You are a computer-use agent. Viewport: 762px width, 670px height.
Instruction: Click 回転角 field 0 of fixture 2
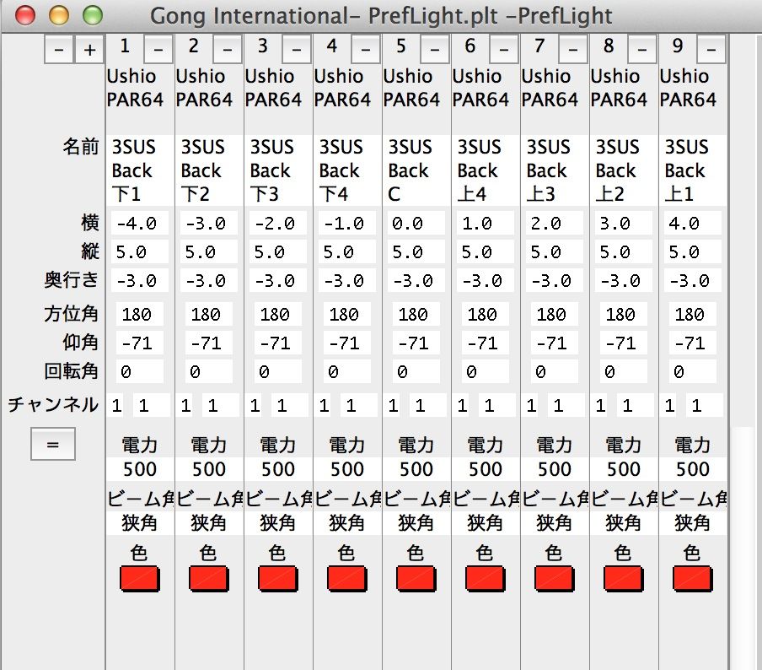point(209,372)
